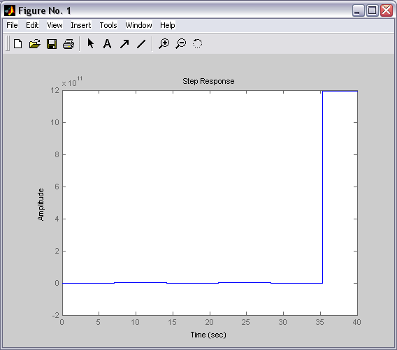
Task: Expand the View menu
Action: coord(55,25)
